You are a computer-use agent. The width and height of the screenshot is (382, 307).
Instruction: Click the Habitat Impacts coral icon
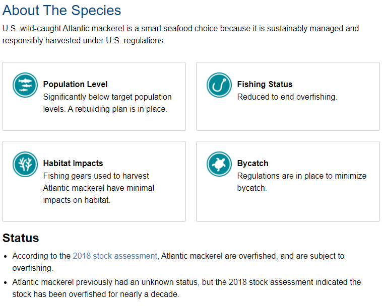pyautogui.click(x=25, y=164)
